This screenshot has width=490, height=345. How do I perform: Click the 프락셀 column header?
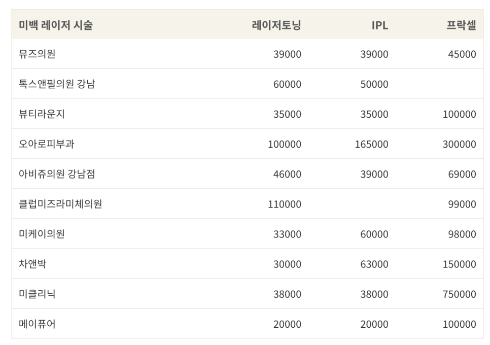(x=461, y=25)
